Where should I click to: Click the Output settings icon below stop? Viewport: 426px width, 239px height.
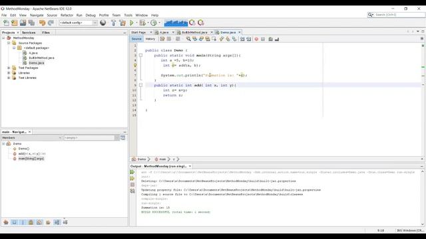pos(132,191)
